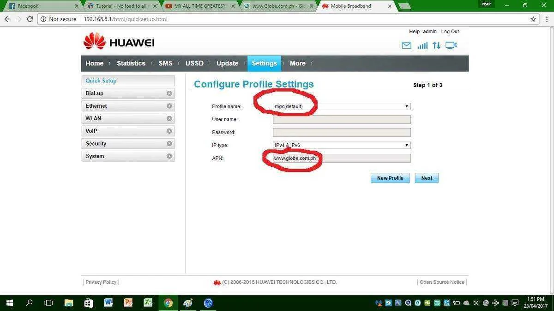Click the Next button
This screenshot has height=311, width=554.
click(427, 178)
